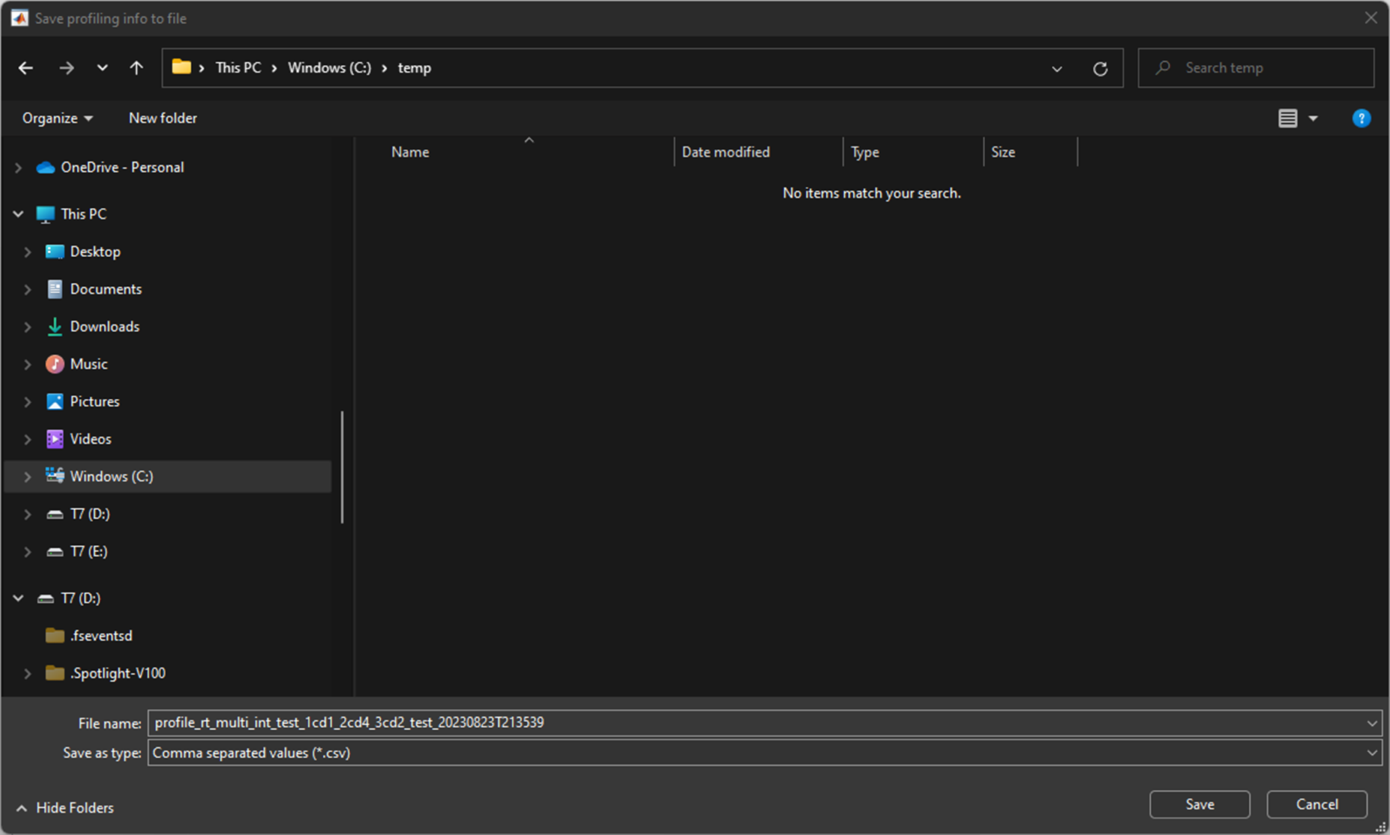Image resolution: width=1390 pixels, height=835 pixels.
Task: Open recent locations dropdown in toolbar
Action: [x=102, y=68]
